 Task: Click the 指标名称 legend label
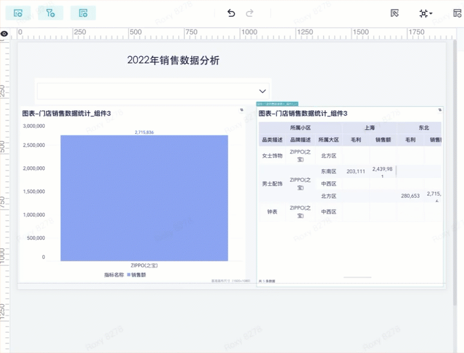click(x=114, y=275)
